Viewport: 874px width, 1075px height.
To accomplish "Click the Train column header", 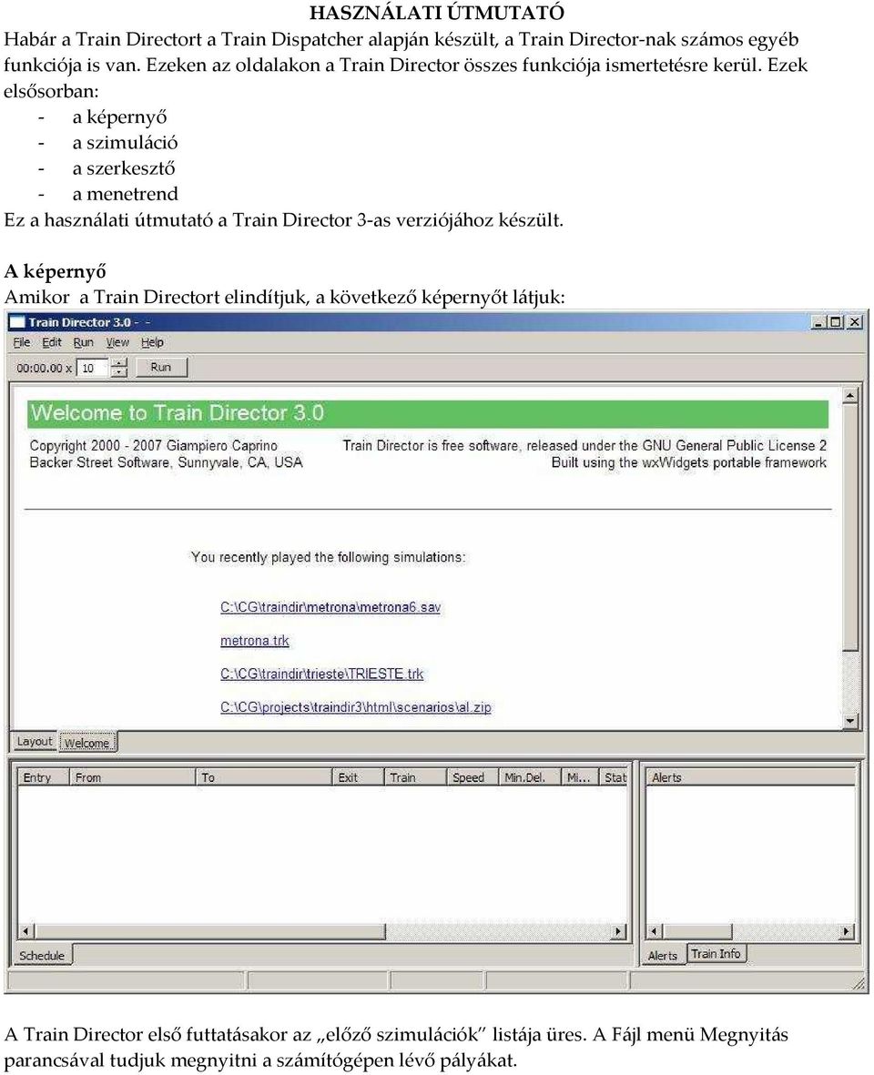I will [x=415, y=777].
